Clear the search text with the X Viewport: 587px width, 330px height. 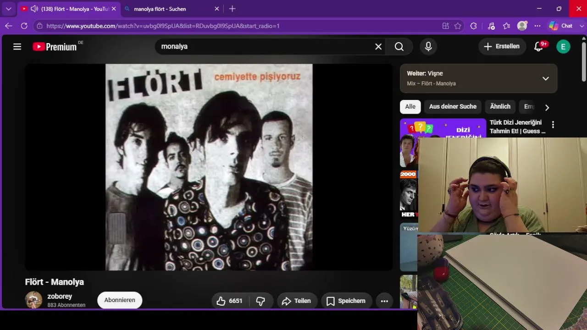[378, 46]
